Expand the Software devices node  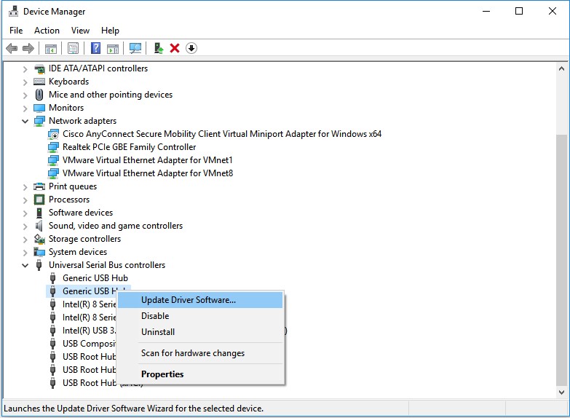click(x=25, y=213)
